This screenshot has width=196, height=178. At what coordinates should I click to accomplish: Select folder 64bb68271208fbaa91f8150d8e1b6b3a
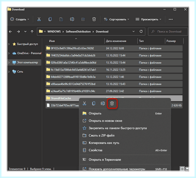click(114, 77)
